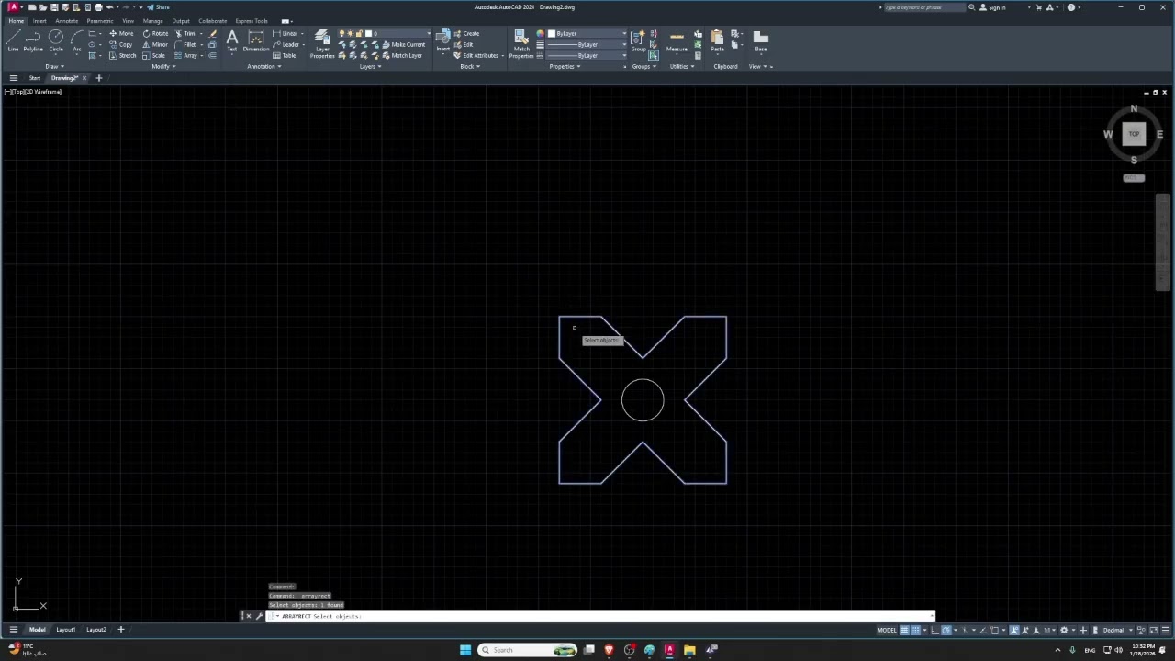
Task: Select the Polyline tool
Action: pos(33,40)
